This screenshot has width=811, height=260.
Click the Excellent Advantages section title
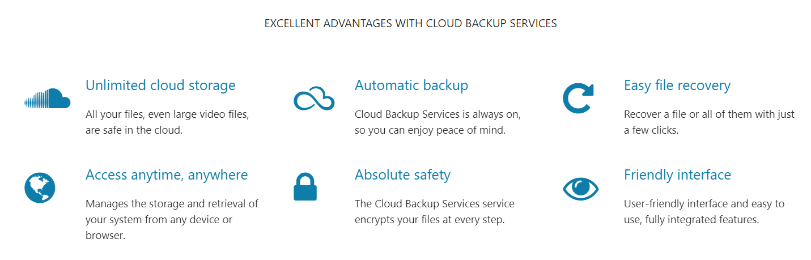tap(411, 23)
